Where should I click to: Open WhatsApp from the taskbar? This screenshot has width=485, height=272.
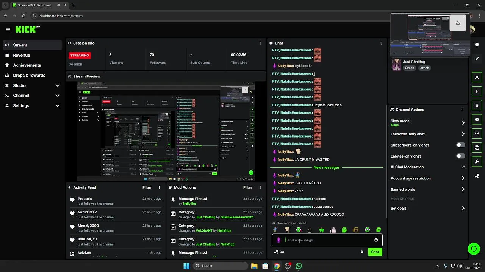coord(299,266)
